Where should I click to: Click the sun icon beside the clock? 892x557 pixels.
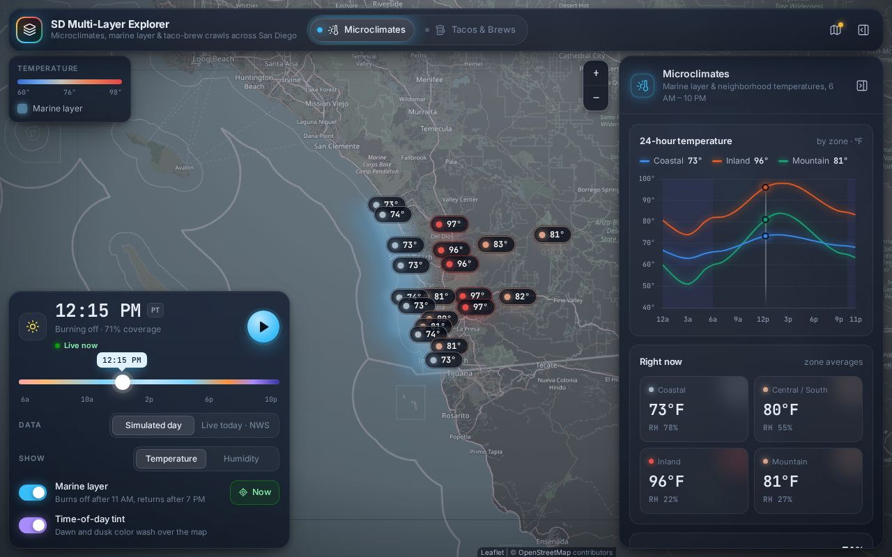pos(32,327)
